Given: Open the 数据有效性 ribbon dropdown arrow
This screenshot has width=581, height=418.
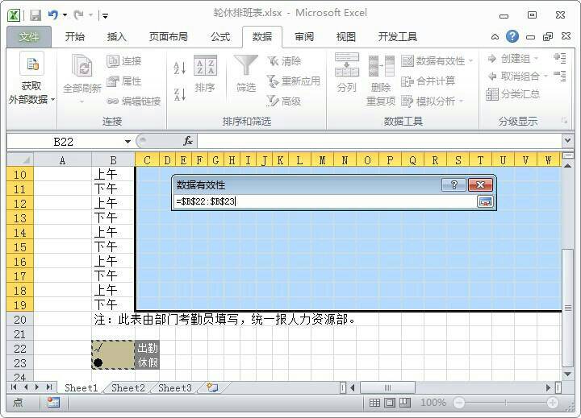Looking at the screenshot, I should (470, 61).
